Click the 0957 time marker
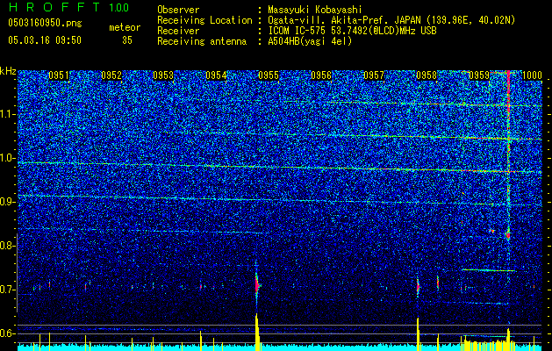The image size is (552, 351). click(x=374, y=75)
